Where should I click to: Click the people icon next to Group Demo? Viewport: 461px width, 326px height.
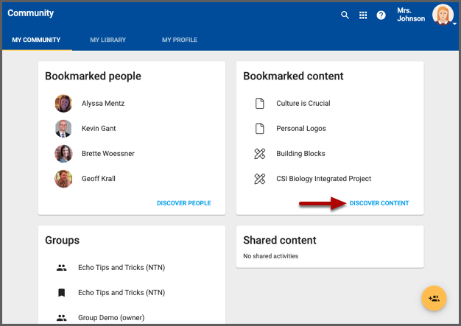click(62, 318)
